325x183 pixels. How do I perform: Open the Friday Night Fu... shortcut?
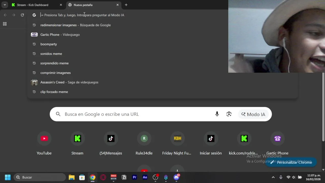pos(177,143)
